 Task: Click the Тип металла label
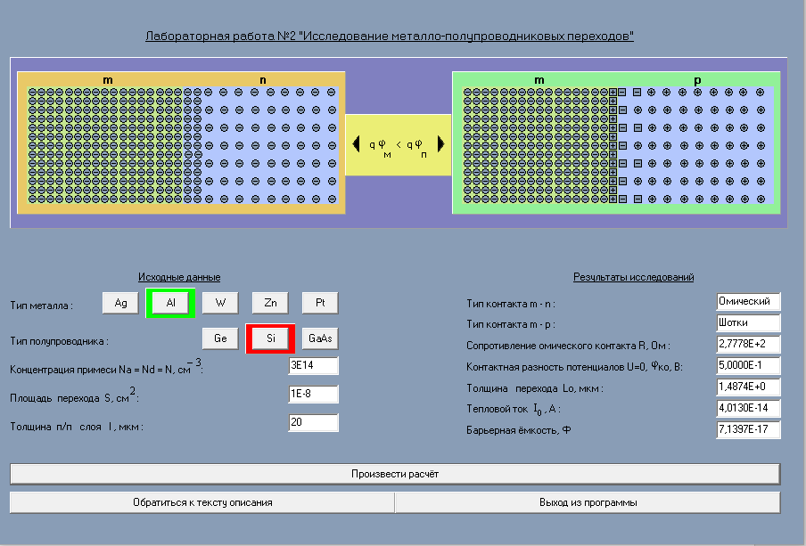coord(41,306)
